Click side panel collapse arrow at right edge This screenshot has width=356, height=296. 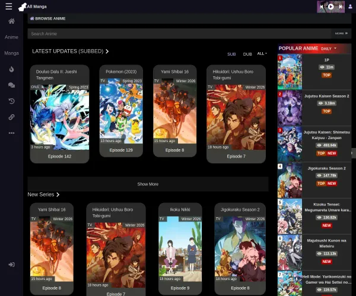click(x=353, y=153)
